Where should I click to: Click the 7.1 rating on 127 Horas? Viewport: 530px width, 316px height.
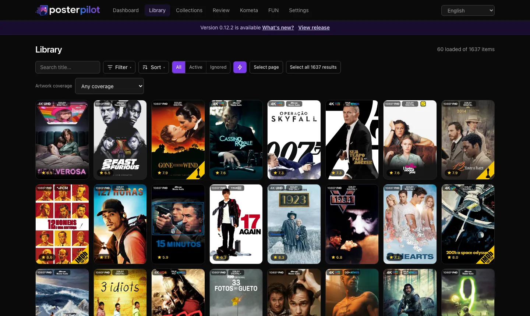[x=105, y=258]
